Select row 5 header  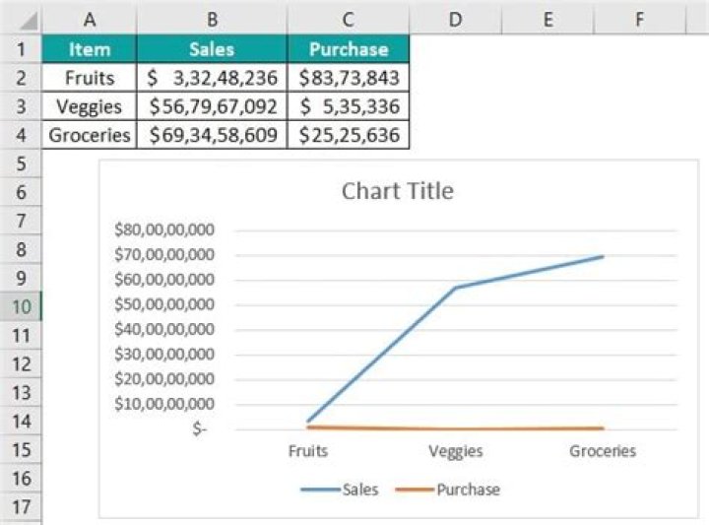[21, 164]
